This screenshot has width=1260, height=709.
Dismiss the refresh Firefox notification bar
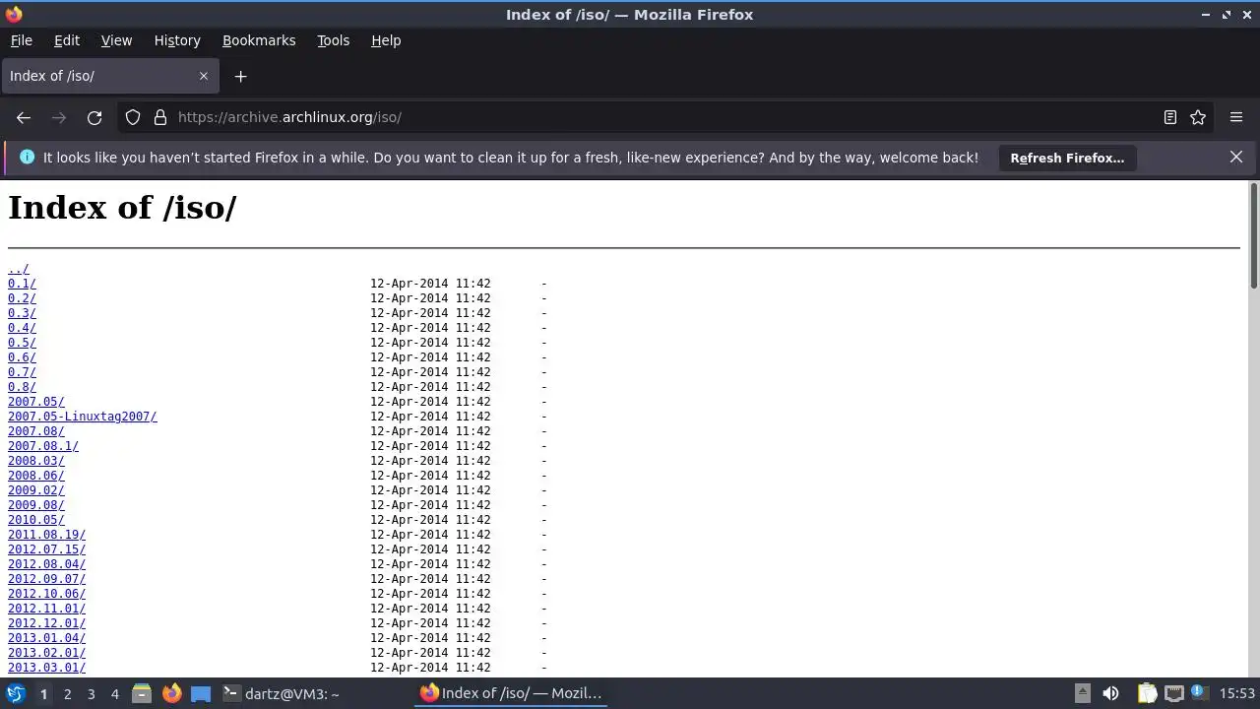click(x=1236, y=157)
